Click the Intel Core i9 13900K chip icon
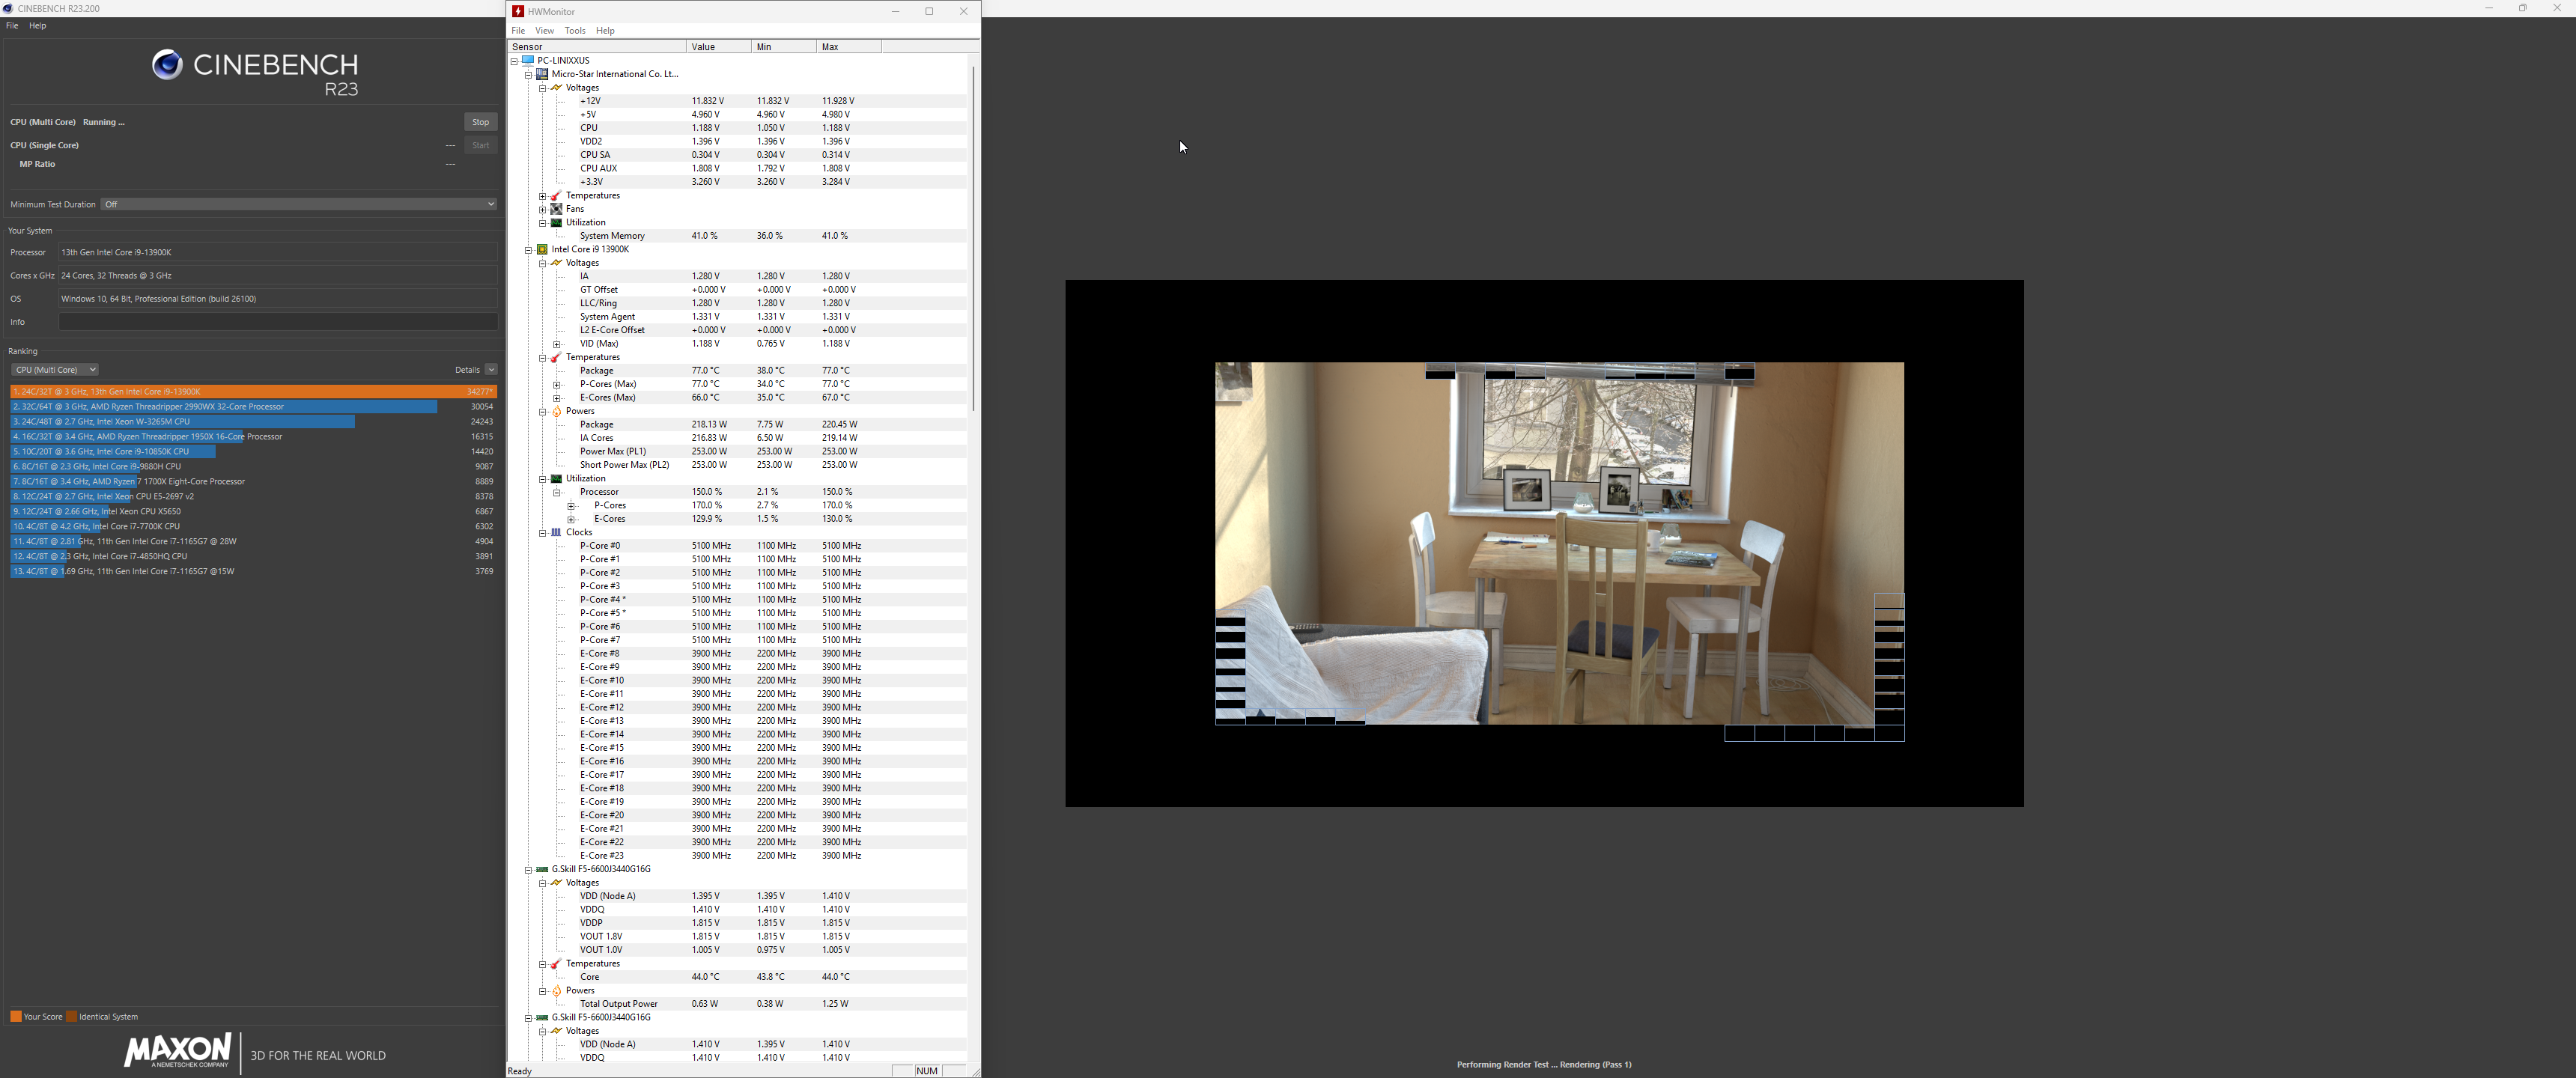The height and width of the screenshot is (1078, 2576). tap(542, 249)
